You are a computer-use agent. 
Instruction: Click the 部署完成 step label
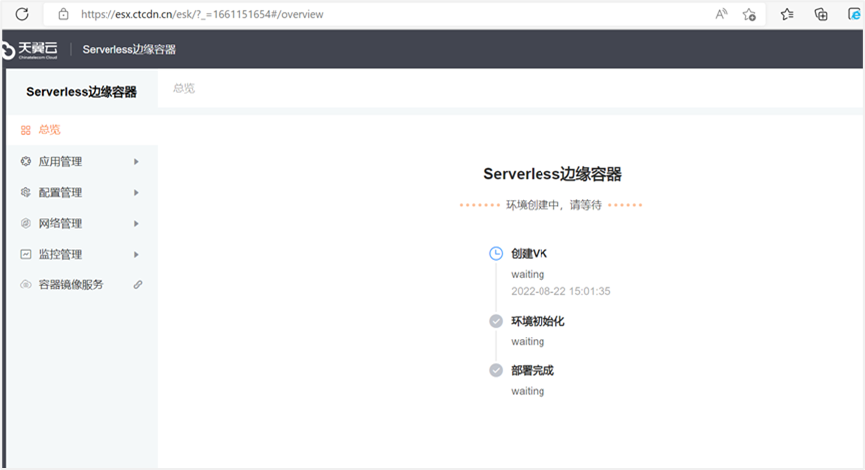coord(533,370)
